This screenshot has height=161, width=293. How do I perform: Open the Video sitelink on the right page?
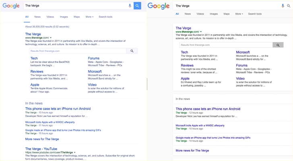240,78
